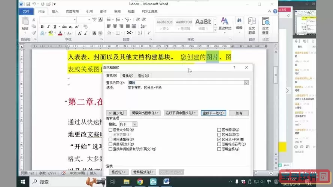
Task: Click the Windows Start button
Action: (23, 182)
